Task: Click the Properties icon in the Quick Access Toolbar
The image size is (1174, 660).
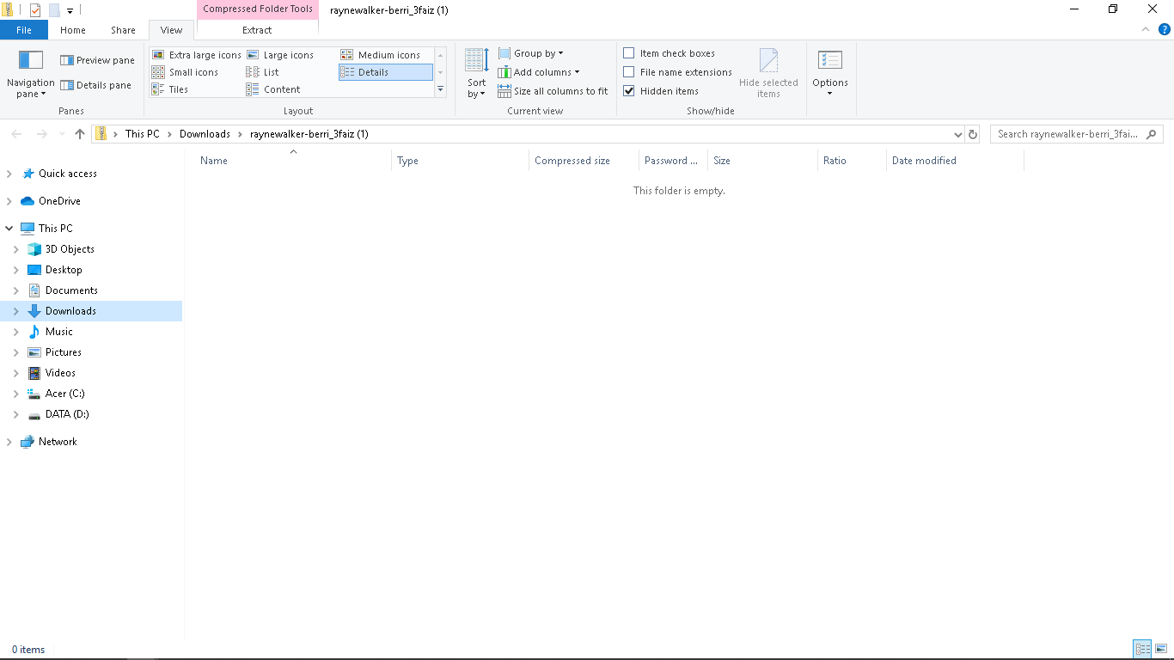Action: [35, 10]
